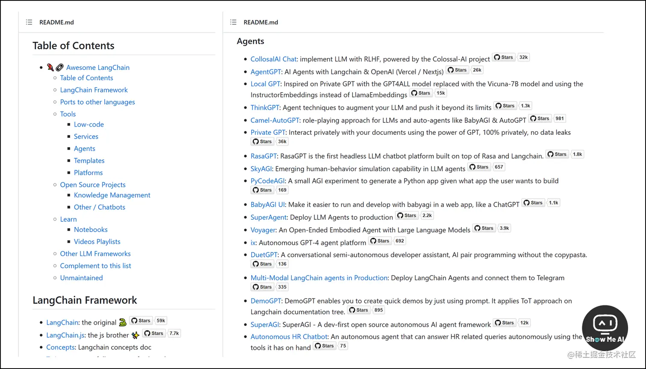The width and height of the screenshot is (646, 369).
Task: Open the PyCodeAGI project link
Action: click(x=267, y=181)
